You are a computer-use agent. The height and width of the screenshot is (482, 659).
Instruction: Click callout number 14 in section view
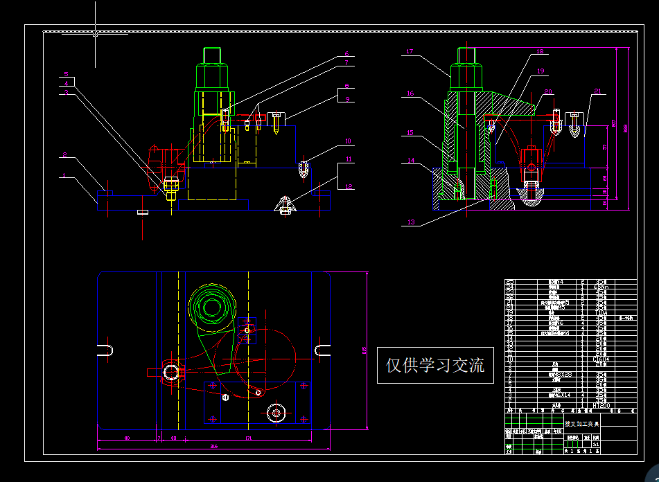coord(411,161)
